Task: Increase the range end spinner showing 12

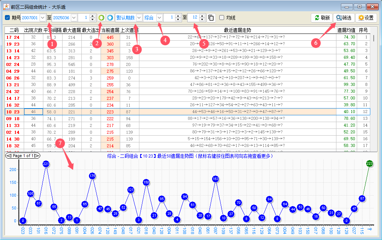Action: point(202,16)
